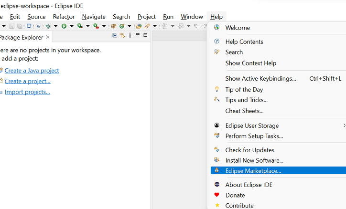Viewport: 346px width, 209px height.
Task: Click the Next Annotation toolbar icon
Action: (165, 26)
